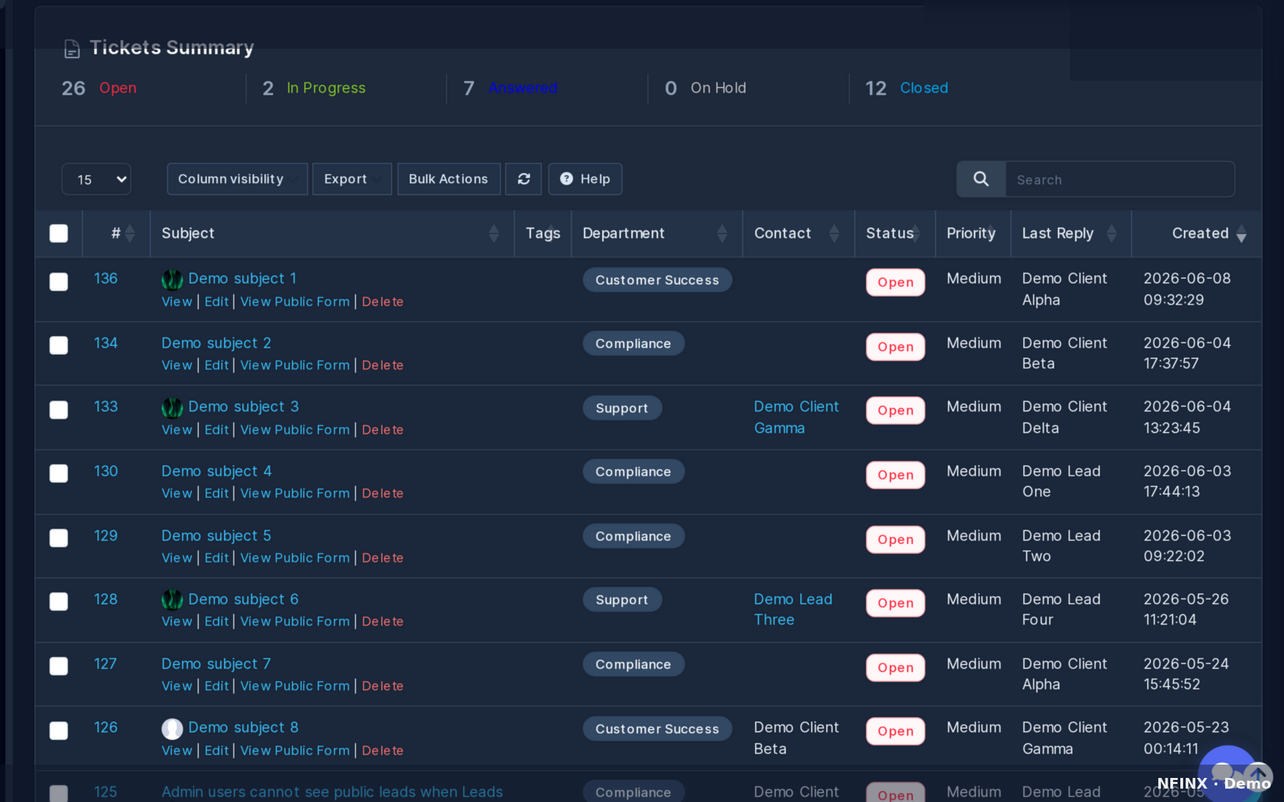This screenshot has width=1284, height=802.
Task: Open contact Demo Lead Three link
Action: 793,610
